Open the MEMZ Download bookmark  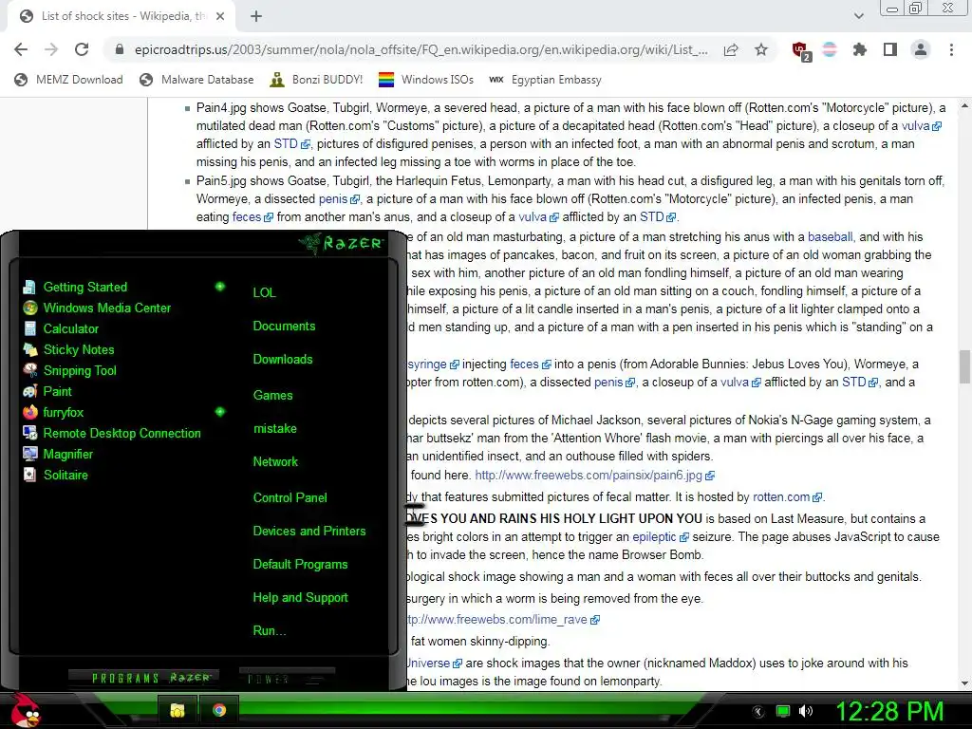point(68,80)
